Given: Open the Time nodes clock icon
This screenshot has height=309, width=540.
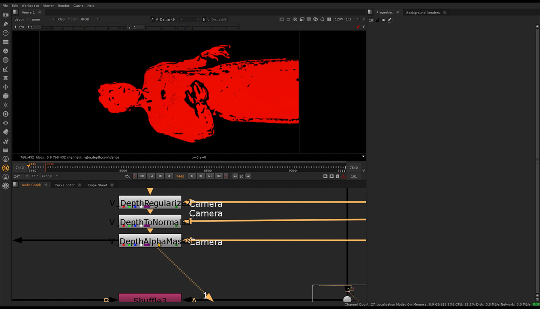Looking at the screenshot, I should click(x=6, y=33).
